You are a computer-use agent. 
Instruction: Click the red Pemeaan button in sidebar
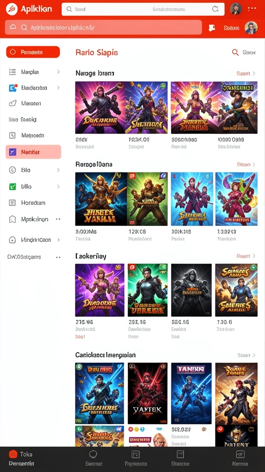(x=33, y=52)
